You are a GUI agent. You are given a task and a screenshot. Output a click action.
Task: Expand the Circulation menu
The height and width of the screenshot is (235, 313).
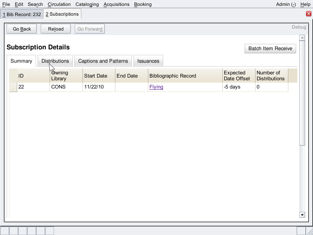click(x=59, y=4)
